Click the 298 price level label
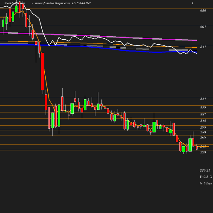Screen dimensions: 213x213 (x=203, y=127)
